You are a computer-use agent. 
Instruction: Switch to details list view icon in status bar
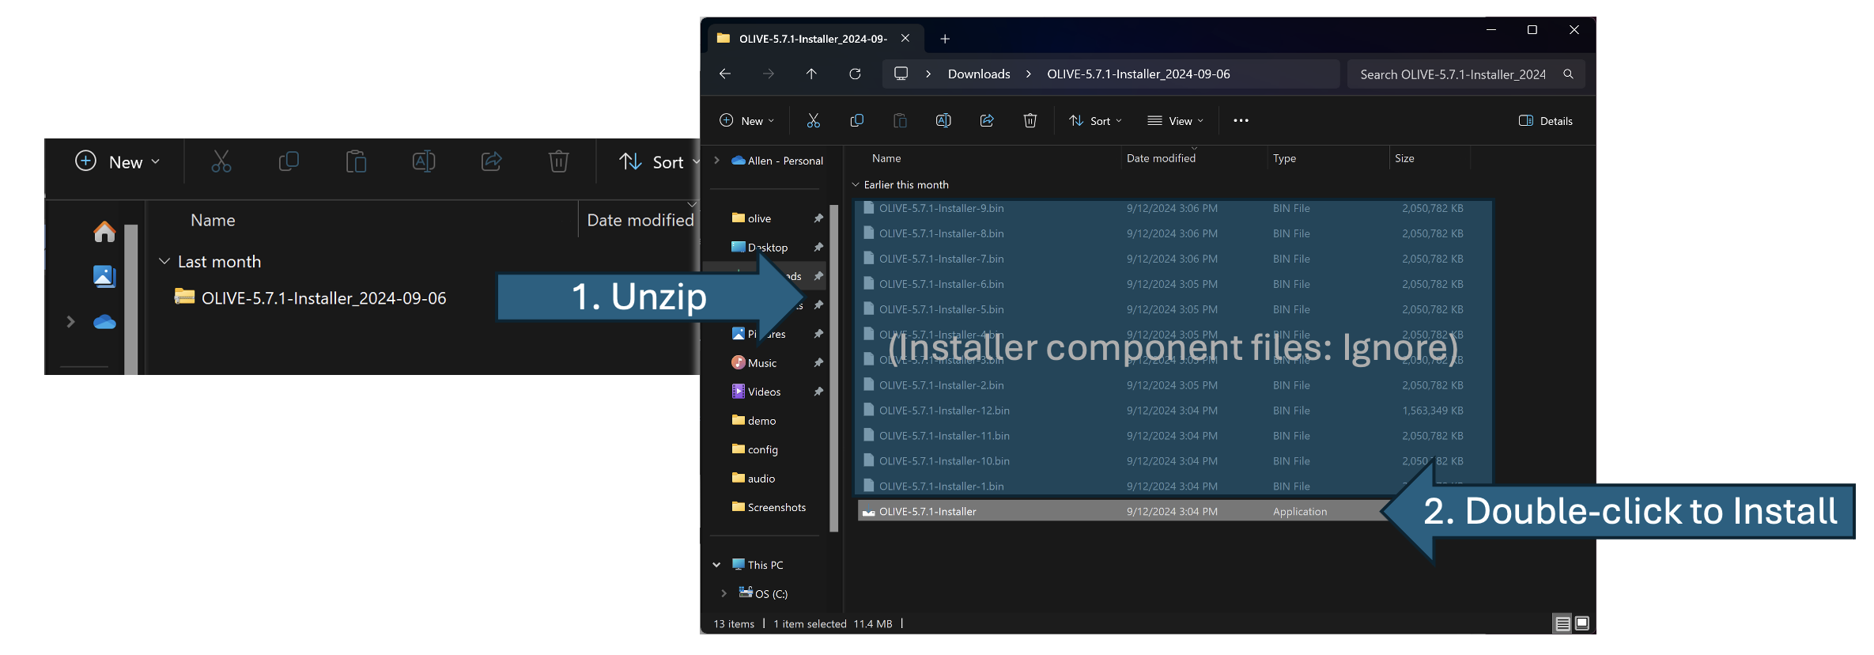pos(1562,623)
